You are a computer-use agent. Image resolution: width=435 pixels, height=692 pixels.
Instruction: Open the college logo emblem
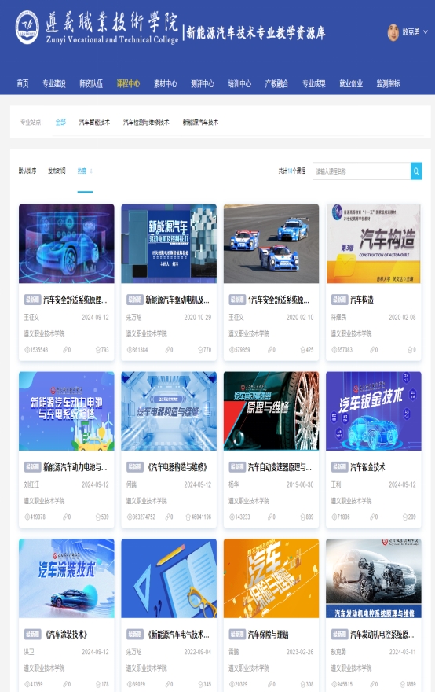27,28
